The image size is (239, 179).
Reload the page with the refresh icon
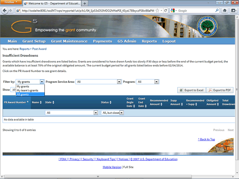(x=165, y=10)
